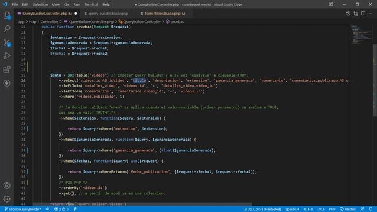377x212 pixels.
Task: Click the $data variable on line 19
Action: click(55, 75)
